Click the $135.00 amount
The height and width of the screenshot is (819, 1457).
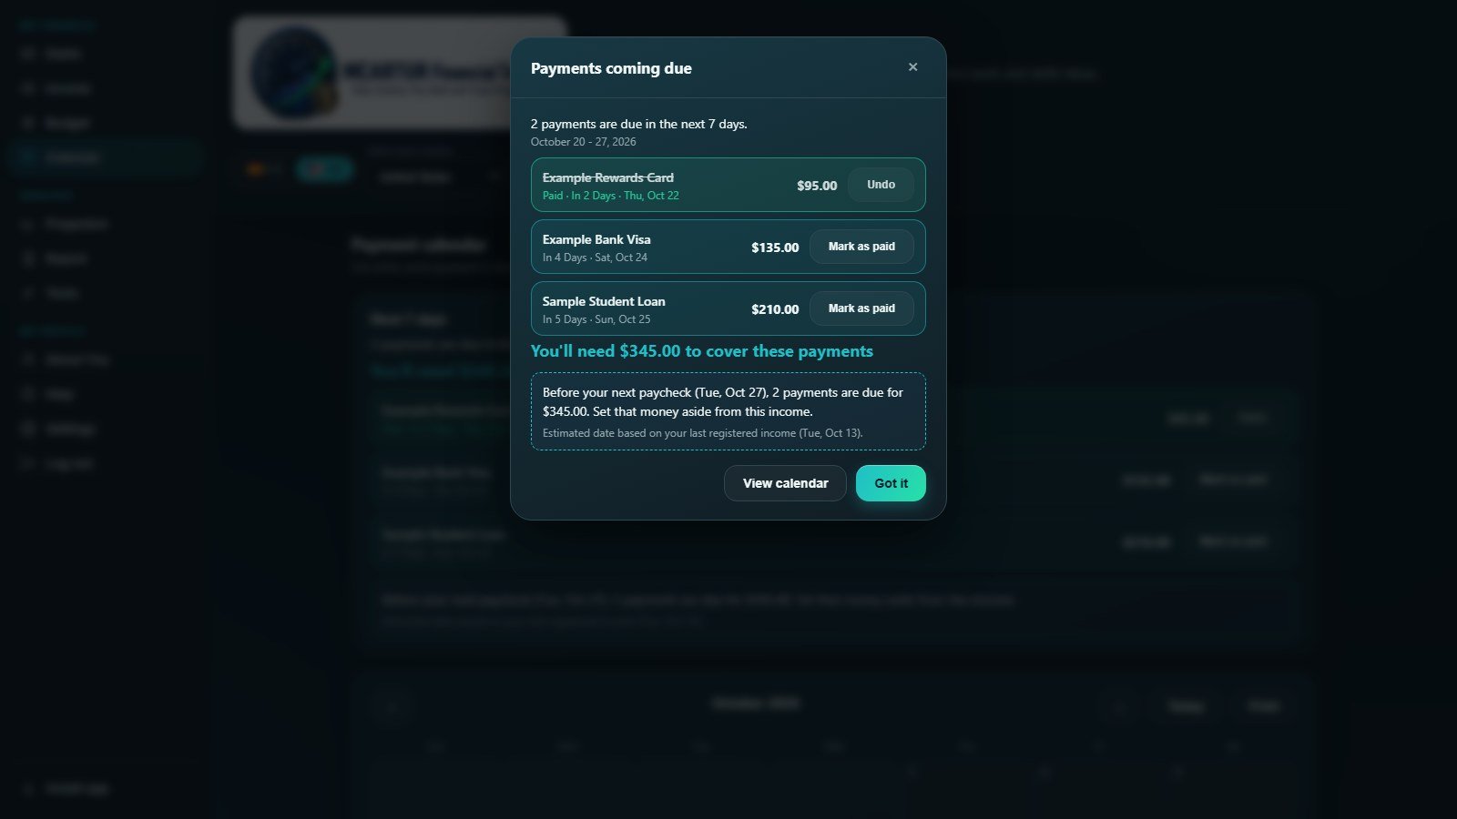pos(775,248)
